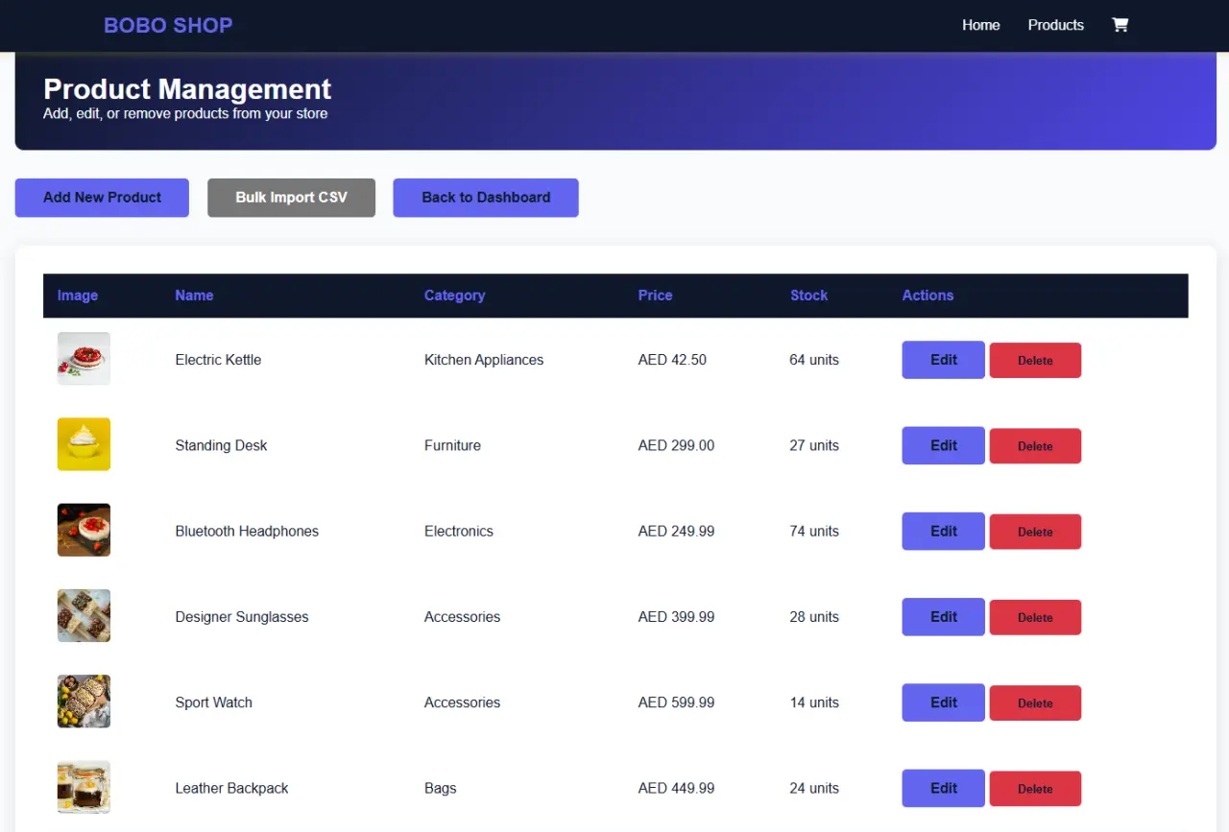Click the 64 units stock value
The width and height of the screenshot is (1229, 832).
tap(814, 360)
